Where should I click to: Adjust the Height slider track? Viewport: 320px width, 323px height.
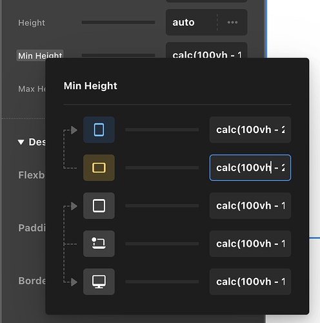coord(118,23)
